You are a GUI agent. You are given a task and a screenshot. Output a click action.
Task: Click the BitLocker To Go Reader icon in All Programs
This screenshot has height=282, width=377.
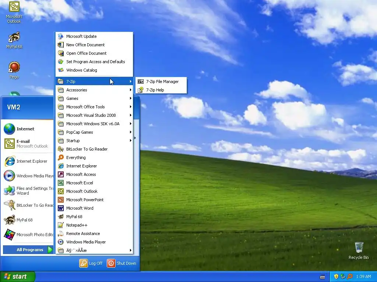coord(61,149)
